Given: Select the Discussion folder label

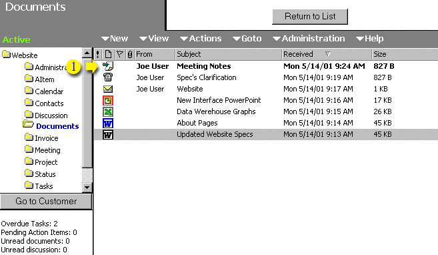Looking at the screenshot, I should point(51,115).
